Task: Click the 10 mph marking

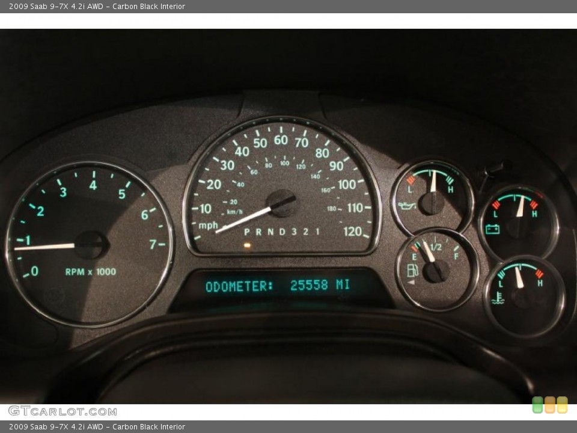Action: (205, 209)
